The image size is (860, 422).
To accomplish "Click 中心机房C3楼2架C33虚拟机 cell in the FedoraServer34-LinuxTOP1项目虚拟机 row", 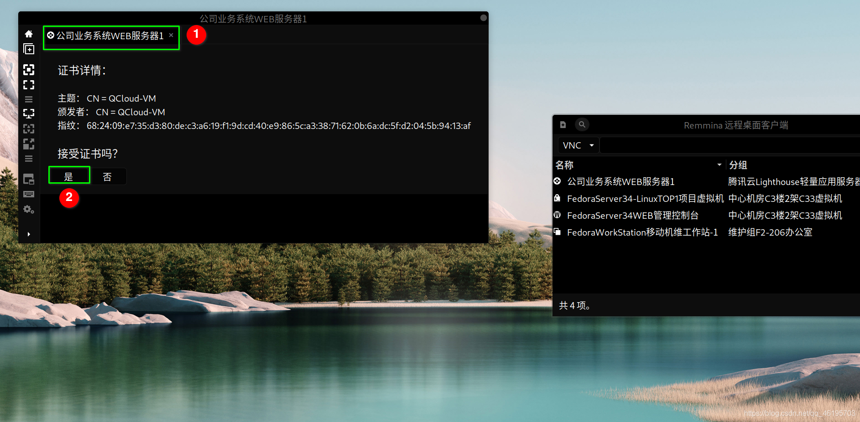I will [785, 199].
